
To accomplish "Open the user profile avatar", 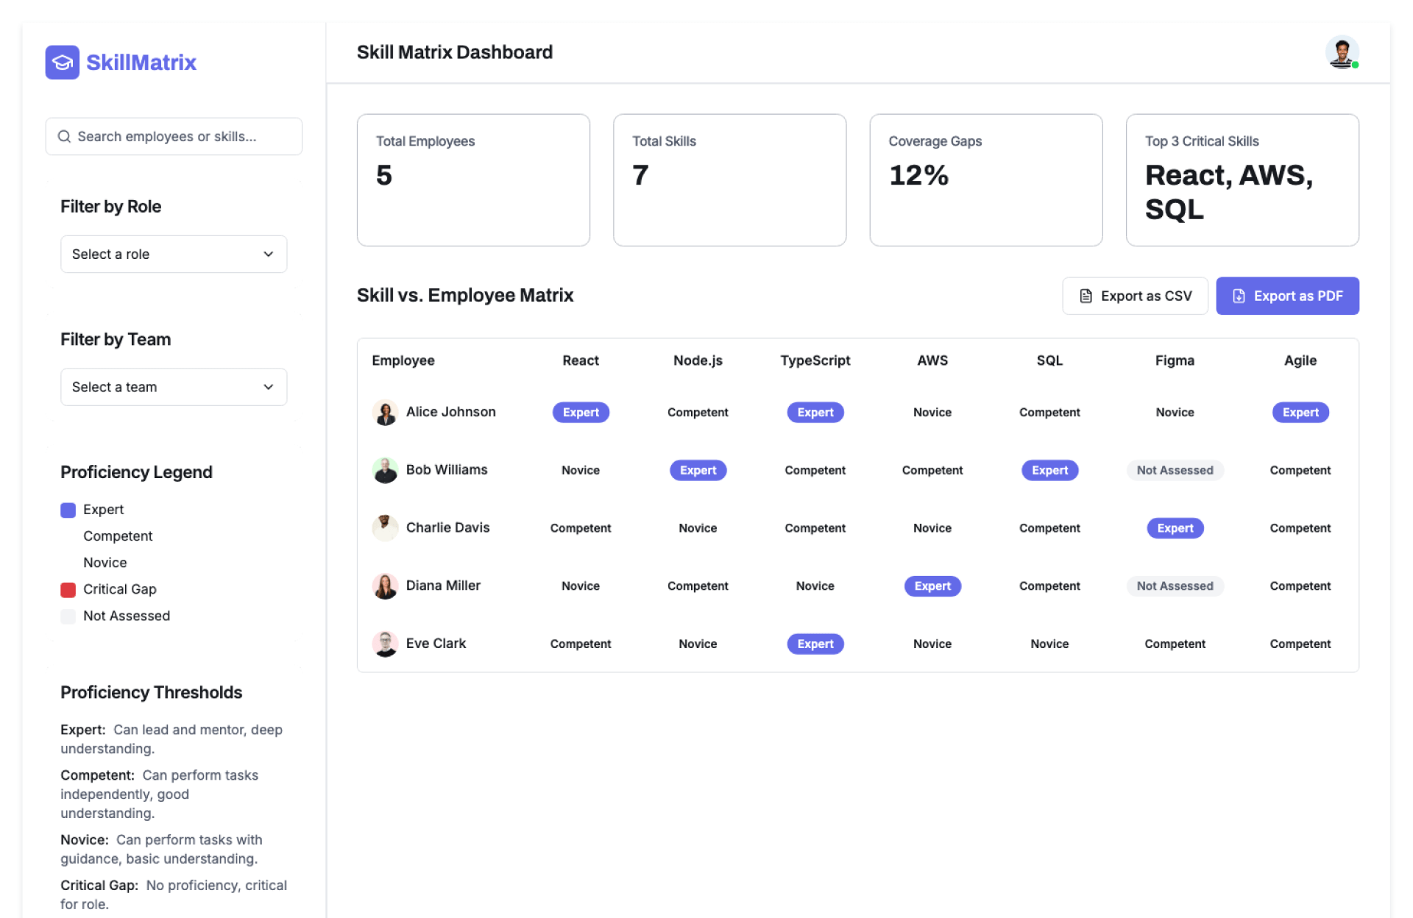I will (x=1341, y=52).
